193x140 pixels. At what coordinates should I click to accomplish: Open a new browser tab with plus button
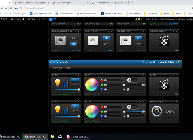coord(132,3)
